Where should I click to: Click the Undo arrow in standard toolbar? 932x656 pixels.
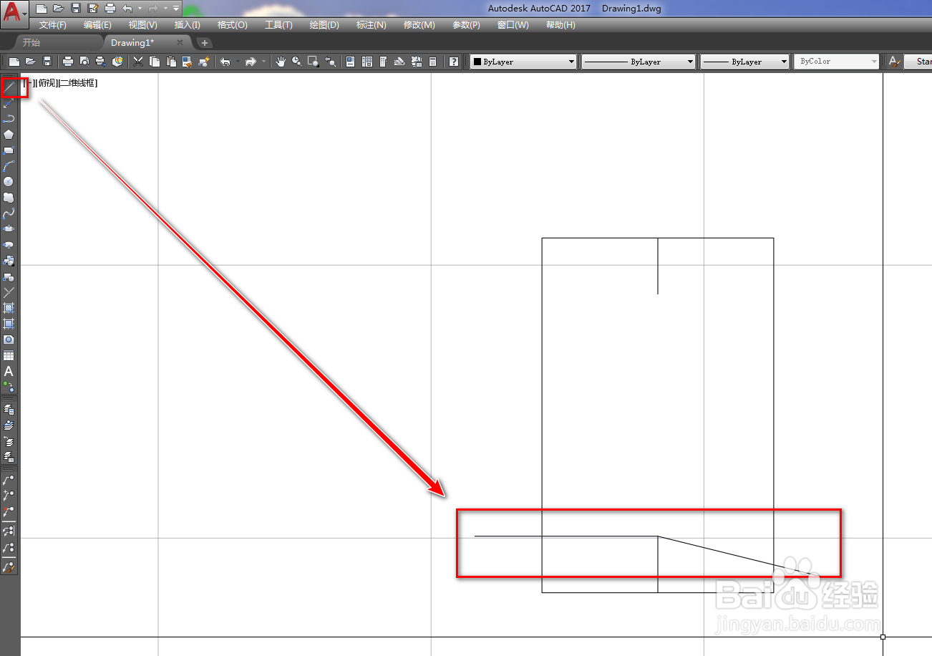225,62
